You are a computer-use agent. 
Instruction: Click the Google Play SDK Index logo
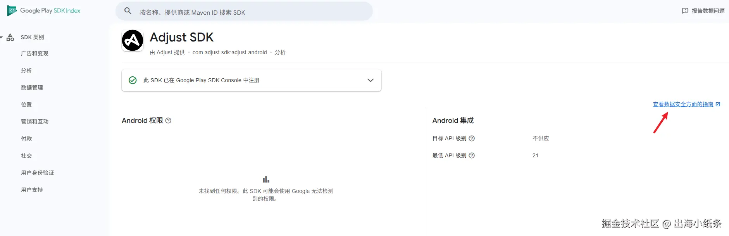pyautogui.click(x=44, y=10)
